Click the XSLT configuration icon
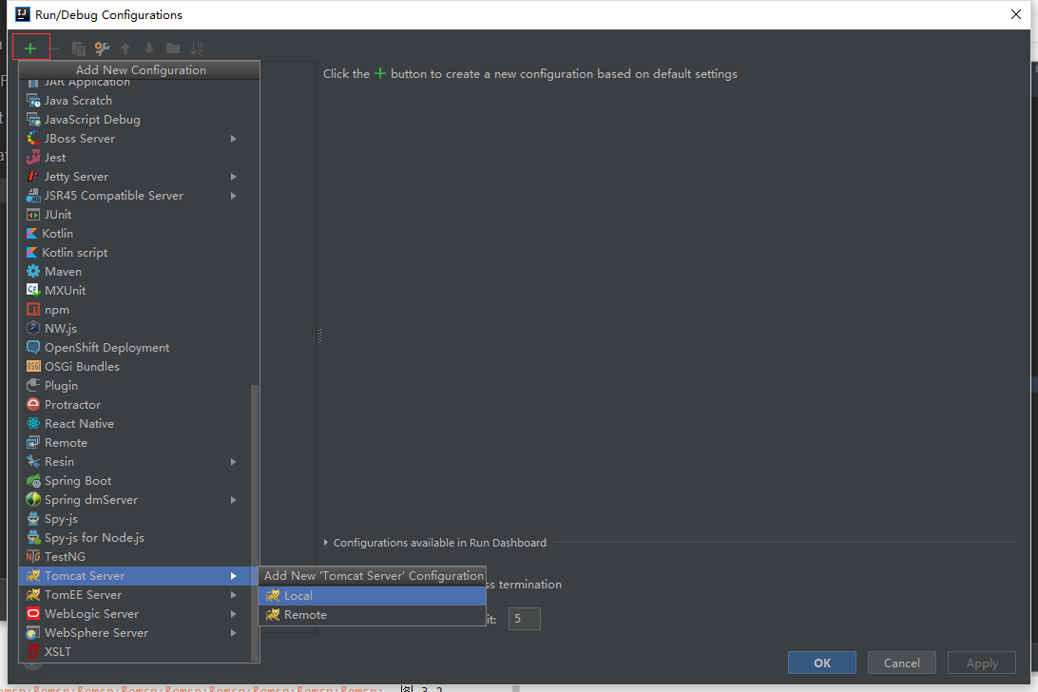 (x=33, y=652)
